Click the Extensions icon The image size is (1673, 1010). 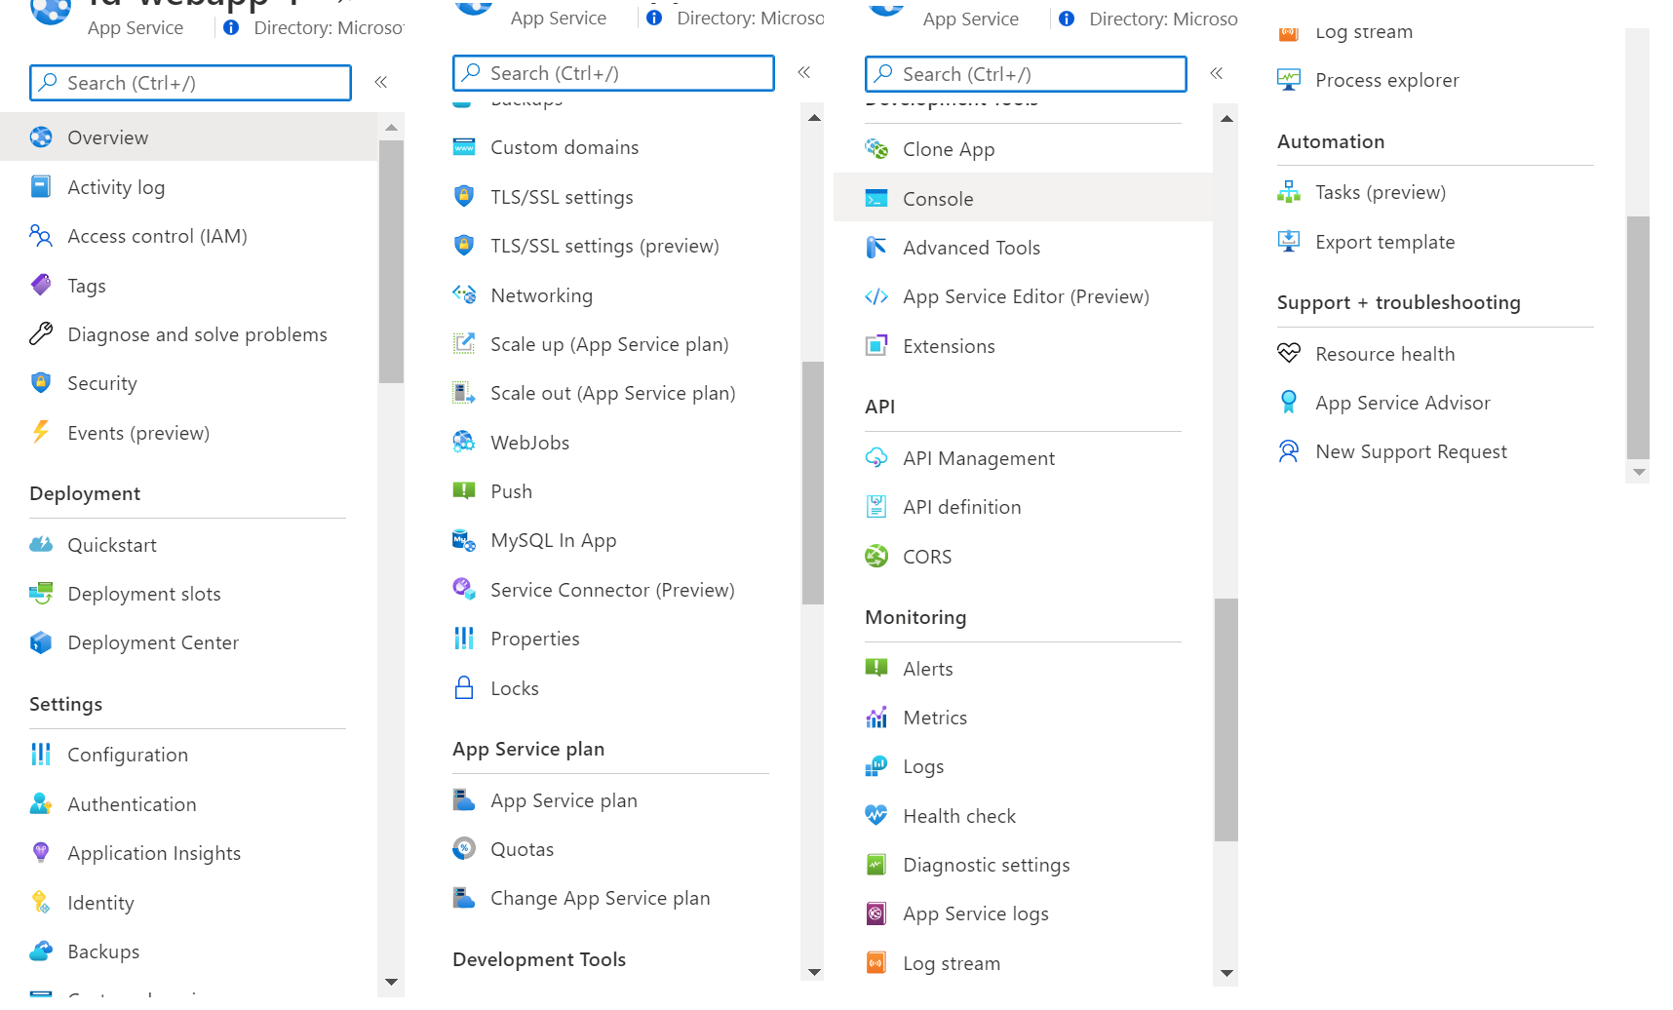point(876,346)
